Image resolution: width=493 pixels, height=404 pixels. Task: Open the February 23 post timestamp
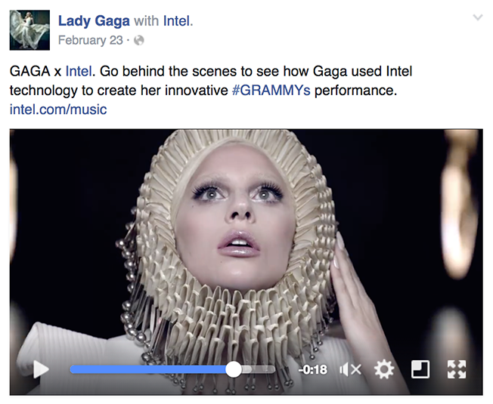pyautogui.click(x=91, y=40)
